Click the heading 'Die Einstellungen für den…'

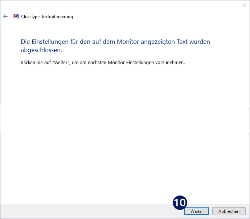coord(115,46)
